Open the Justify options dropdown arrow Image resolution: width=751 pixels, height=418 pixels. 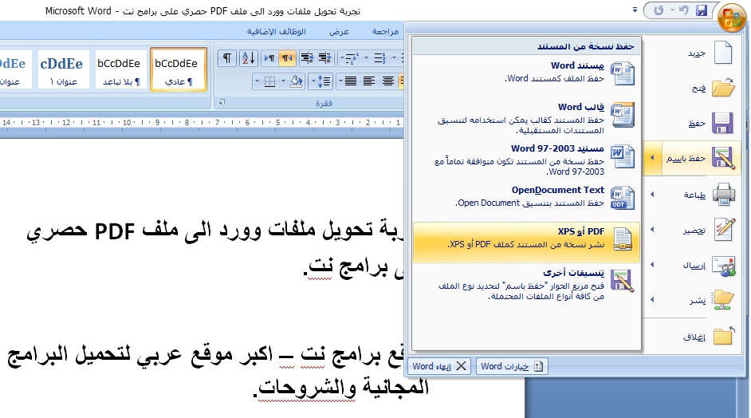(x=340, y=81)
